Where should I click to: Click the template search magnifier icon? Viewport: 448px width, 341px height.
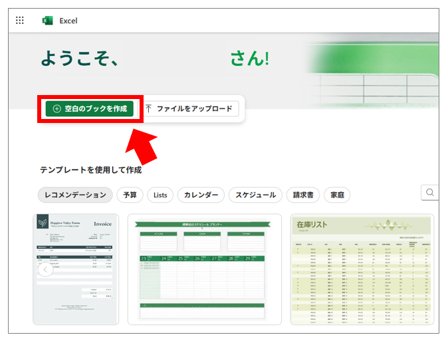click(x=429, y=192)
